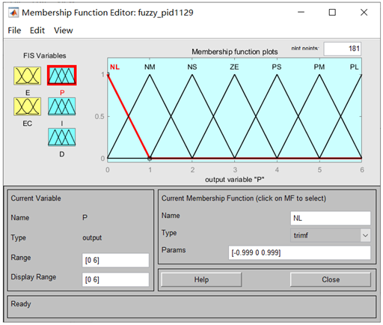Select the E input variable icon
This screenshot has height=325, width=383.
click(x=27, y=76)
